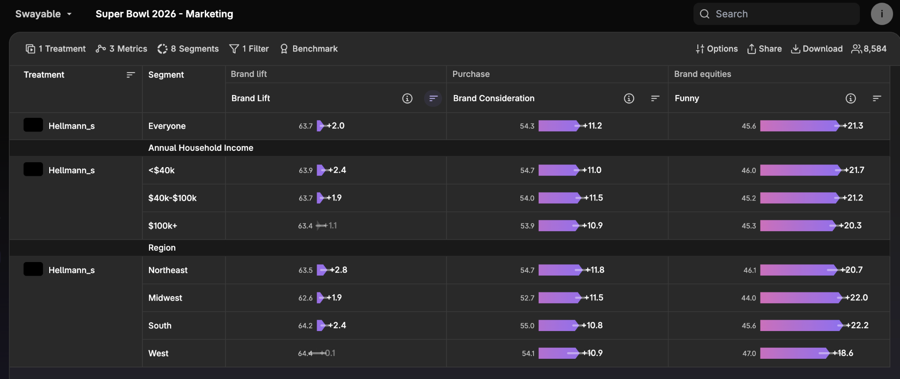Image resolution: width=900 pixels, height=379 pixels.
Task: Toggle sort on Funny column
Action: click(877, 98)
